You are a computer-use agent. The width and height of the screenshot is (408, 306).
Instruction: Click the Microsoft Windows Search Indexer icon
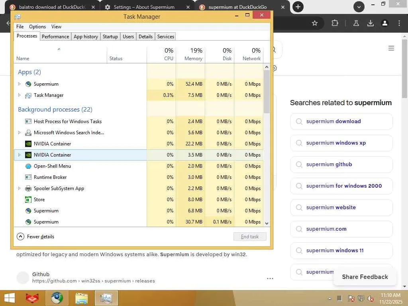pyautogui.click(x=28, y=133)
